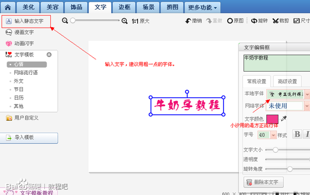Collapse the 文字模板 section
Screen dimensions: 310x195
coord(49,54)
